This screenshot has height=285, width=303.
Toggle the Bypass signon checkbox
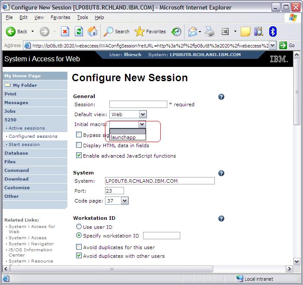[x=79, y=135]
